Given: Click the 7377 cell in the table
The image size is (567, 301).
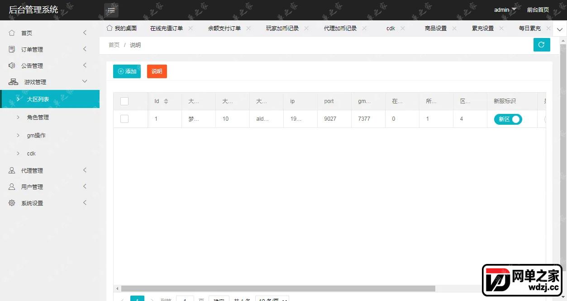Looking at the screenshot, I should (x=368, y=119).
